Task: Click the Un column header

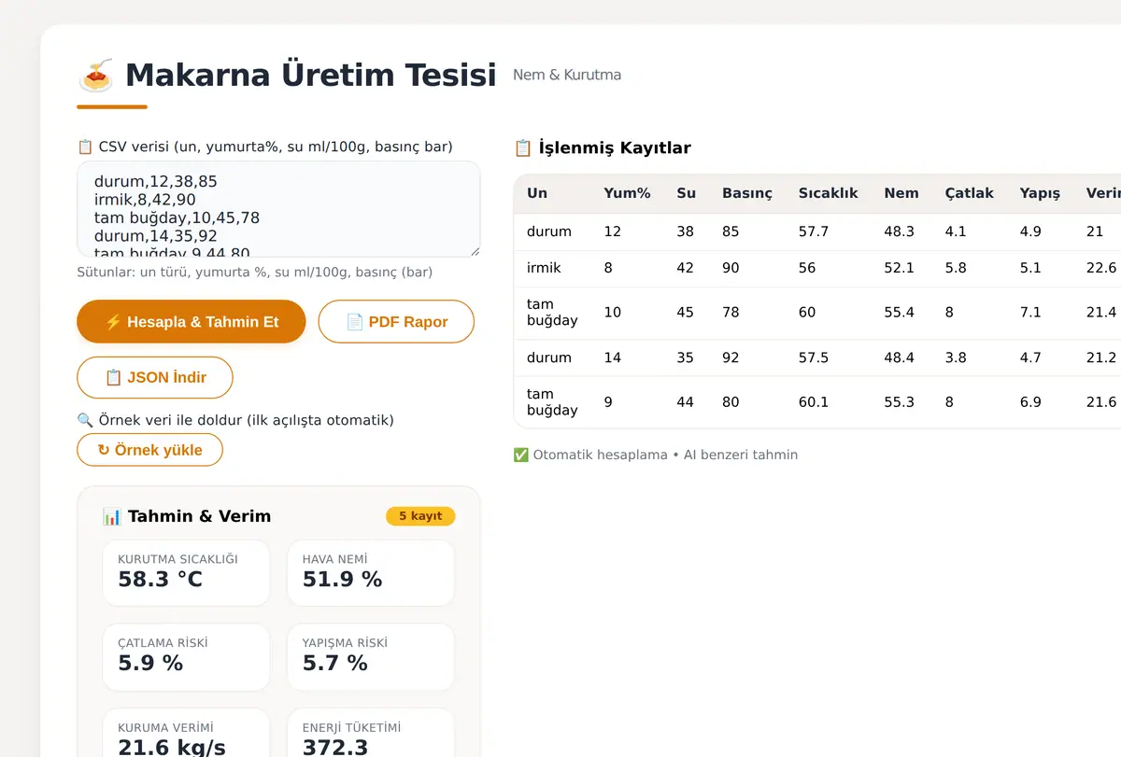Action: pyautogui.click(x=537, y=193)
